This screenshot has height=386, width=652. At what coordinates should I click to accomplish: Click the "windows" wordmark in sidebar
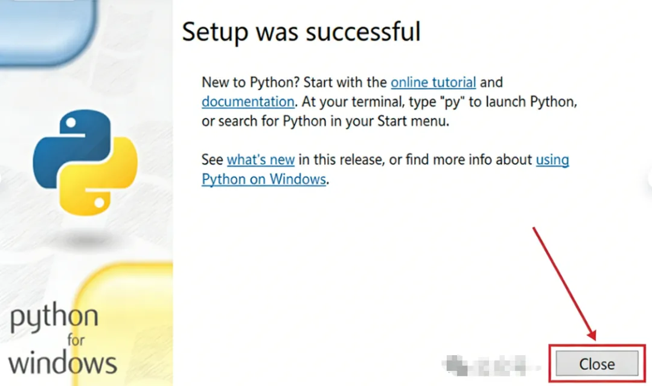(62, 362)
